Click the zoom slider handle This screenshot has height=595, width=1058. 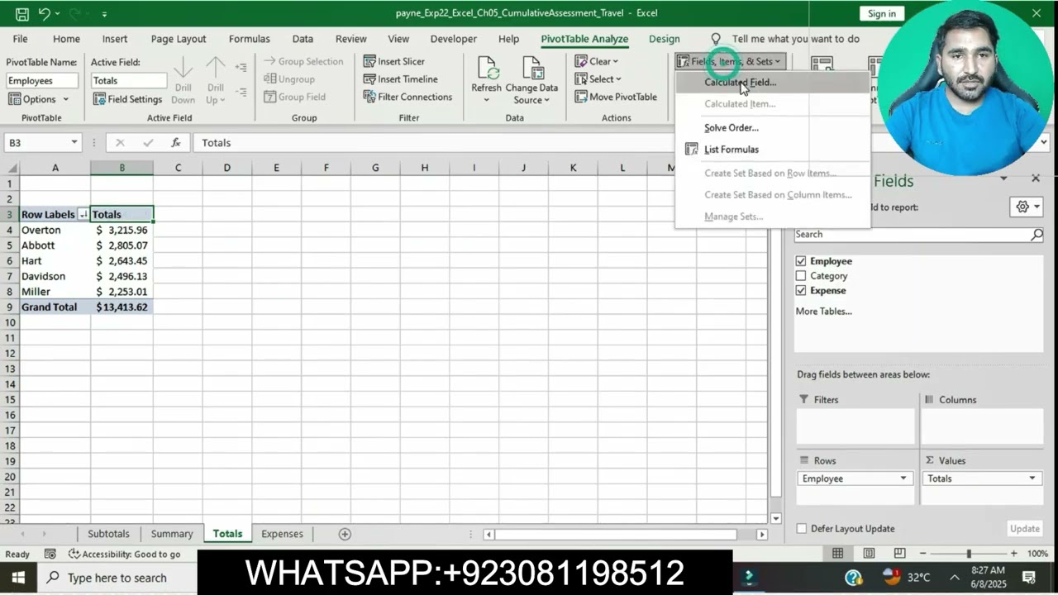(x=968, y=554)
